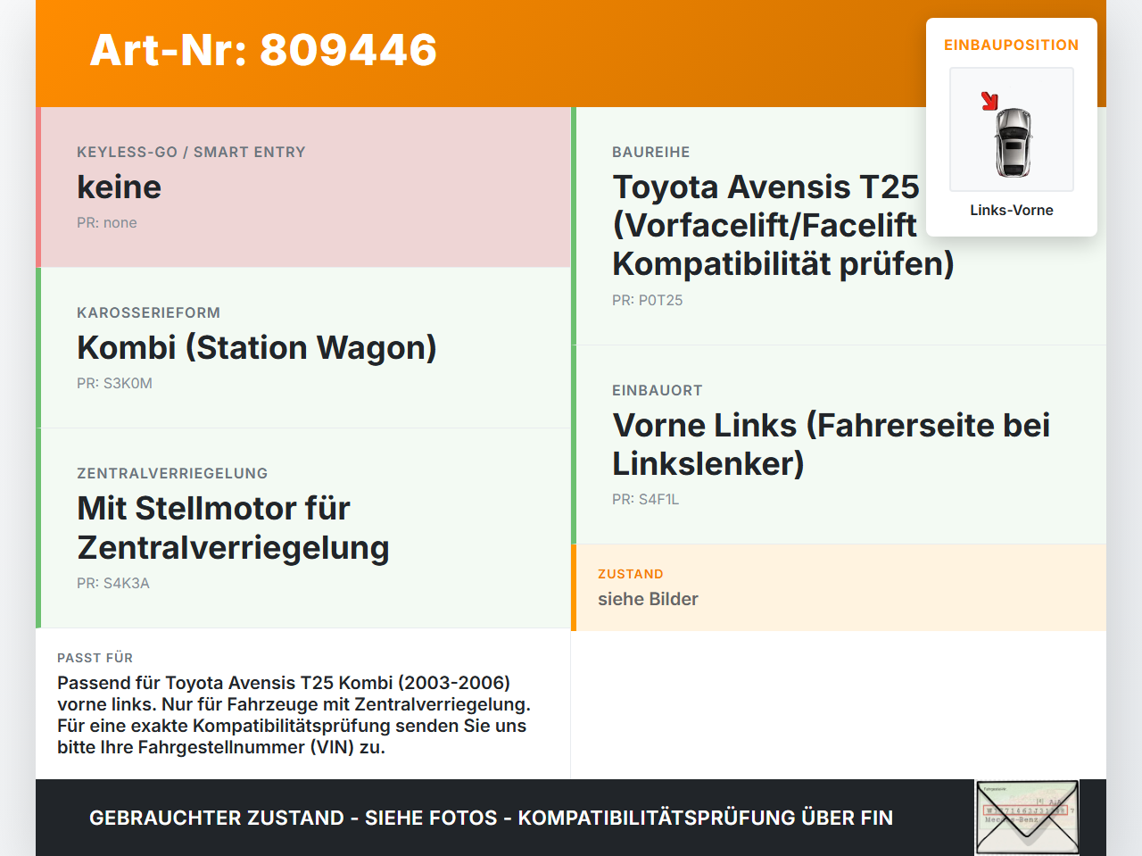Click the 'Art-Nr: 809446' heading
1142x856 pixels.
pyautogui.click(x=263, y=50)
